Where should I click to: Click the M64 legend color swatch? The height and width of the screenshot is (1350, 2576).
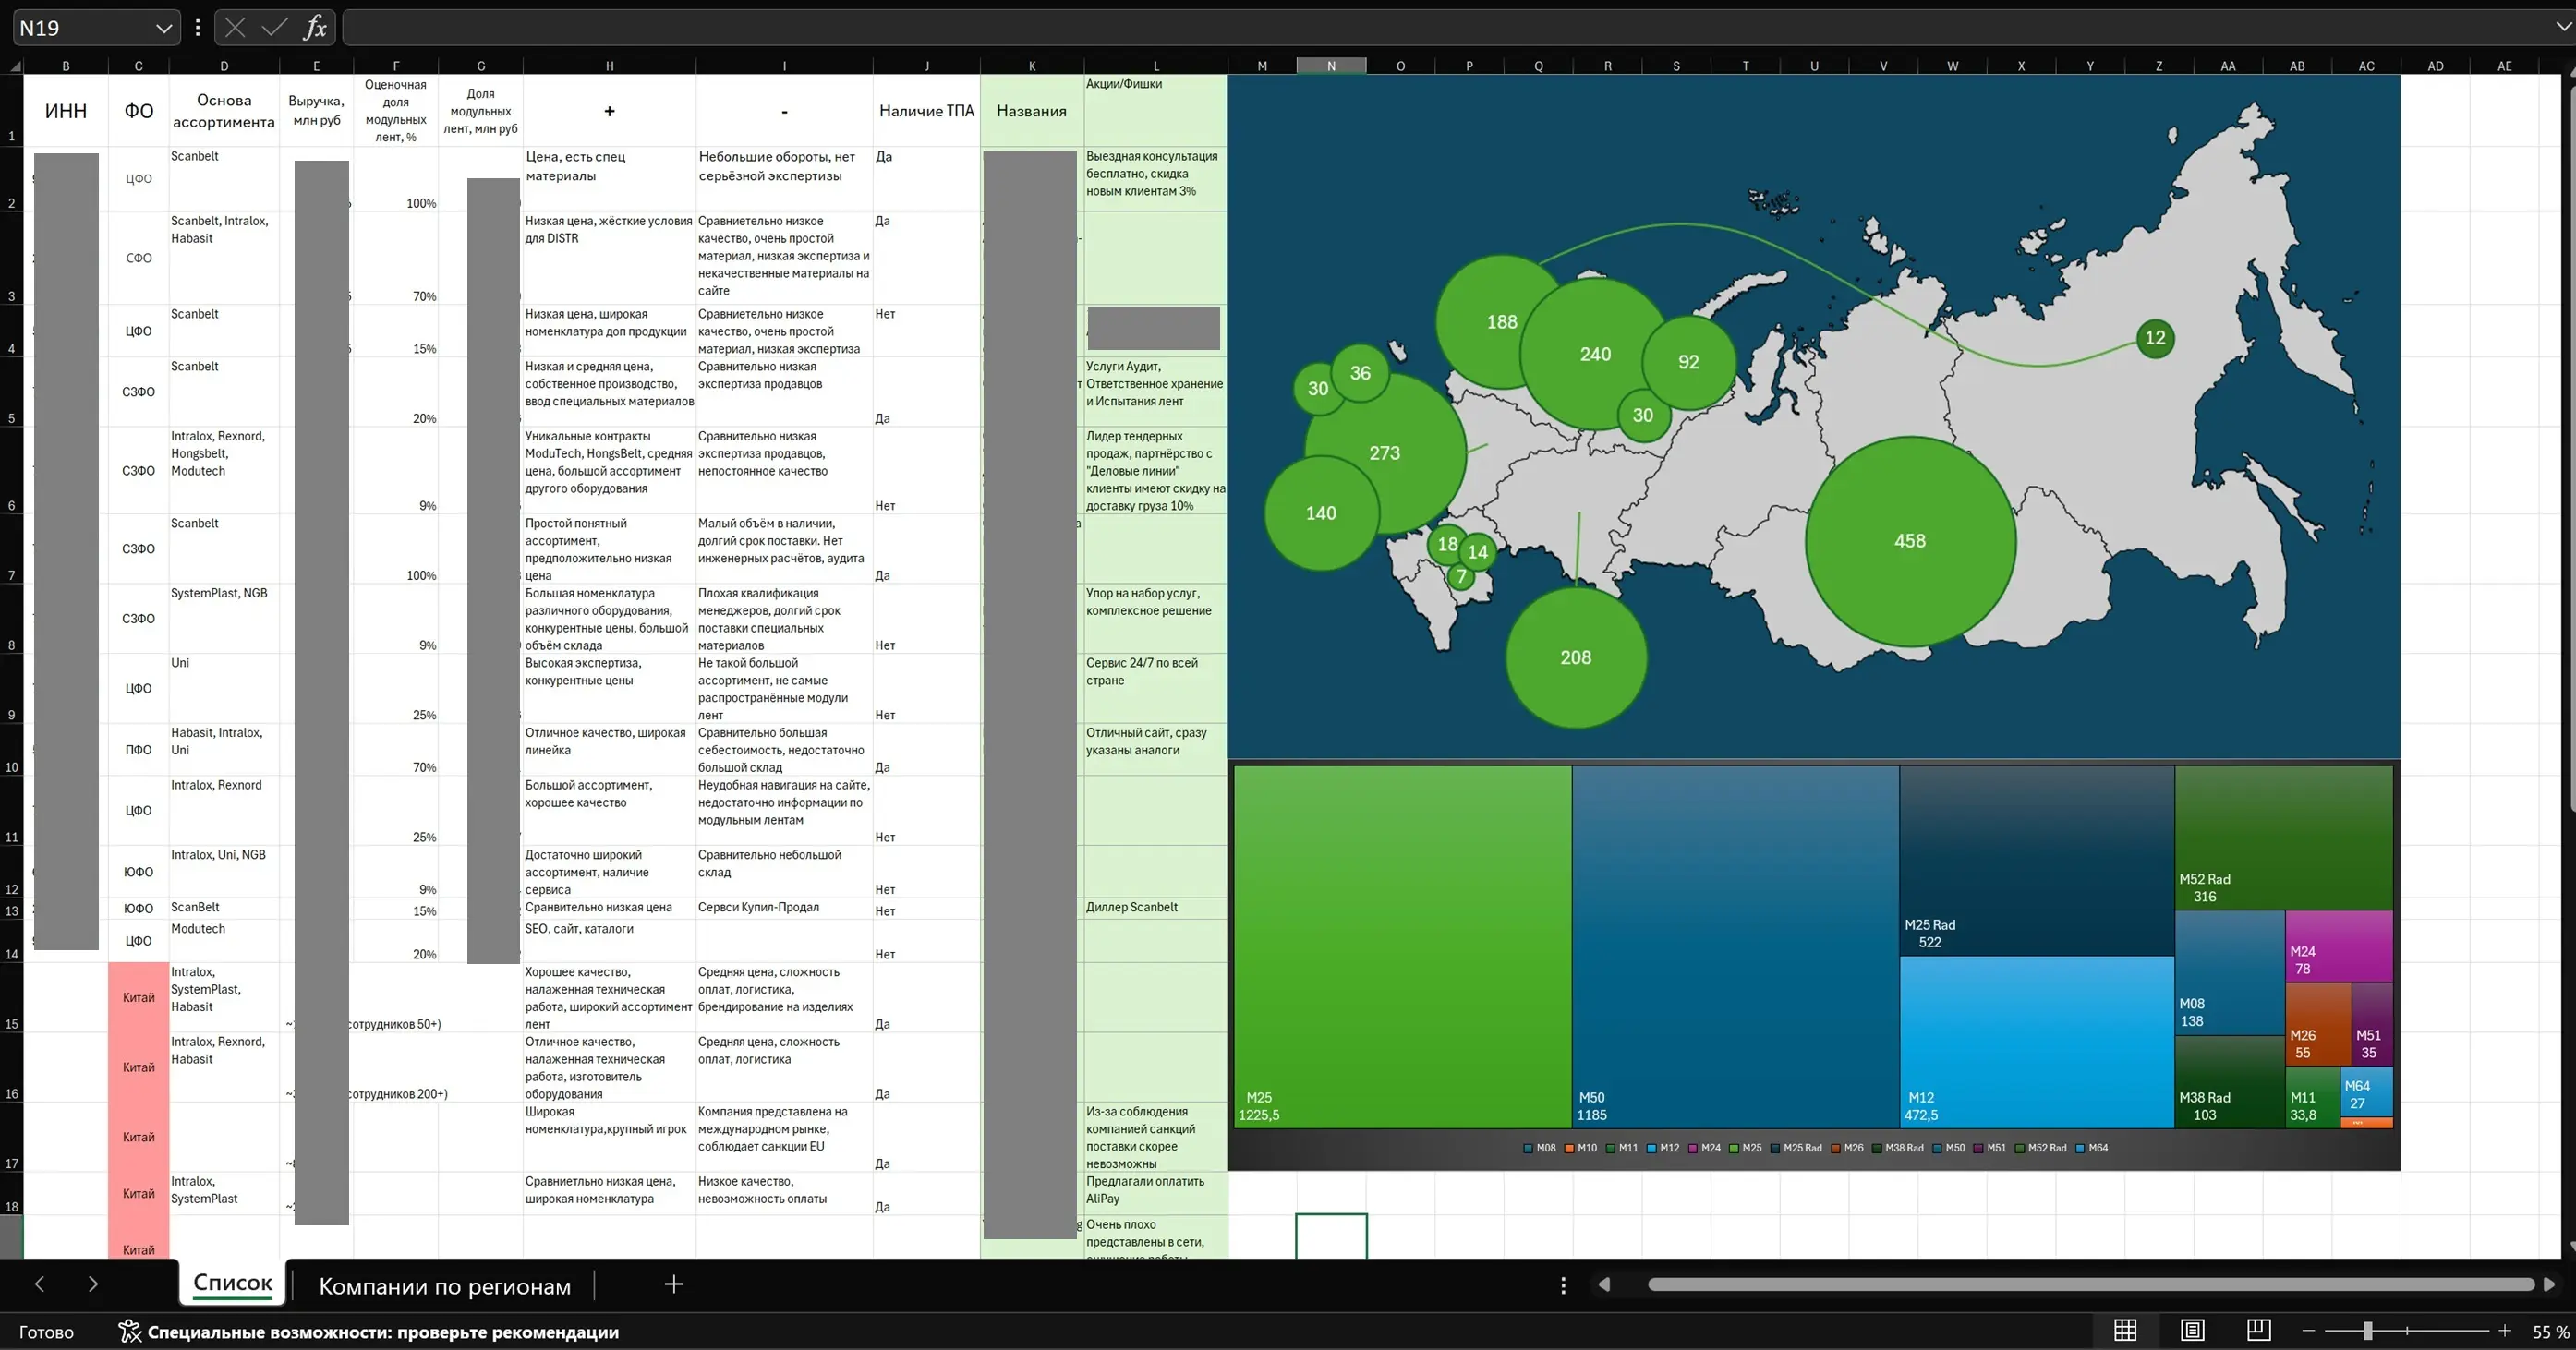[x=2081, y=1148]
